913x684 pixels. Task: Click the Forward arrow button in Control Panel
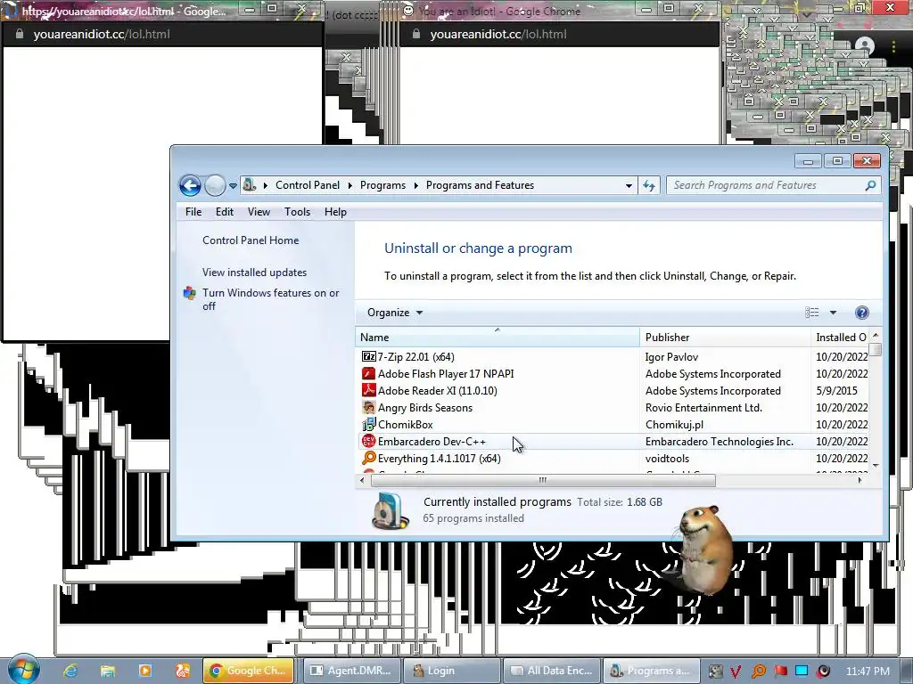point(215,185)
